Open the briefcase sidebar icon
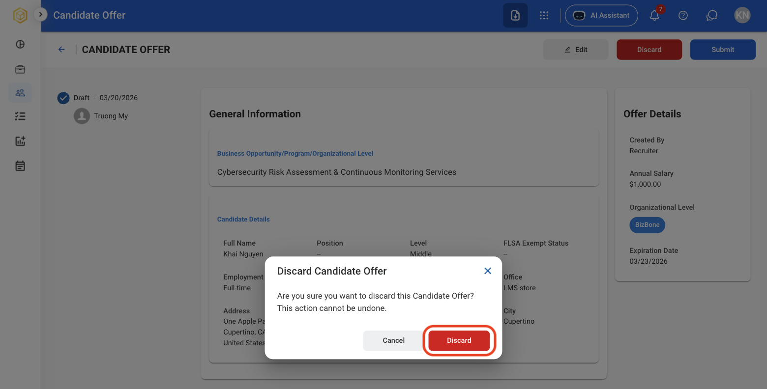The height and width of the screenshot is (389, 767). pyautogui.click(x=20, y=69)
